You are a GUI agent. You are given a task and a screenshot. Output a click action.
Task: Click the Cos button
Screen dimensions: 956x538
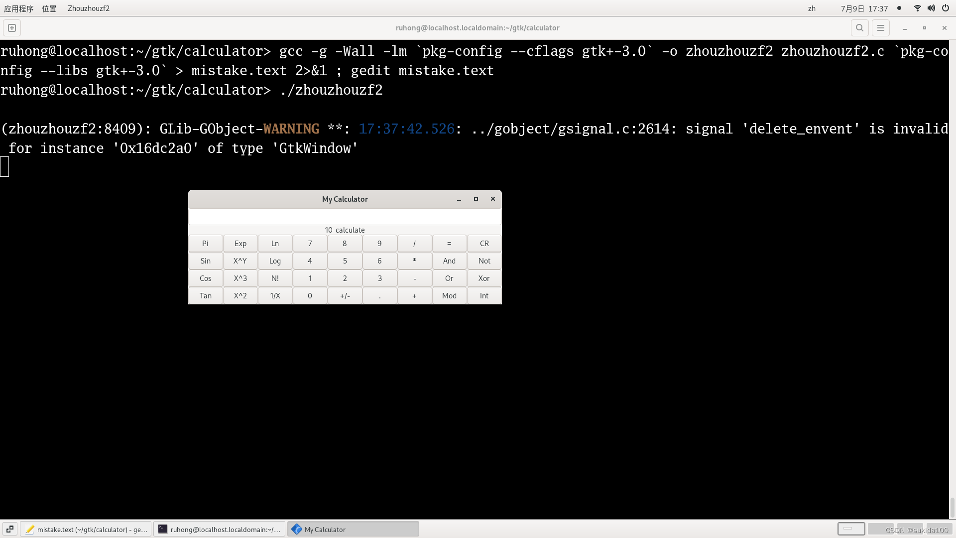coord(206,278)
